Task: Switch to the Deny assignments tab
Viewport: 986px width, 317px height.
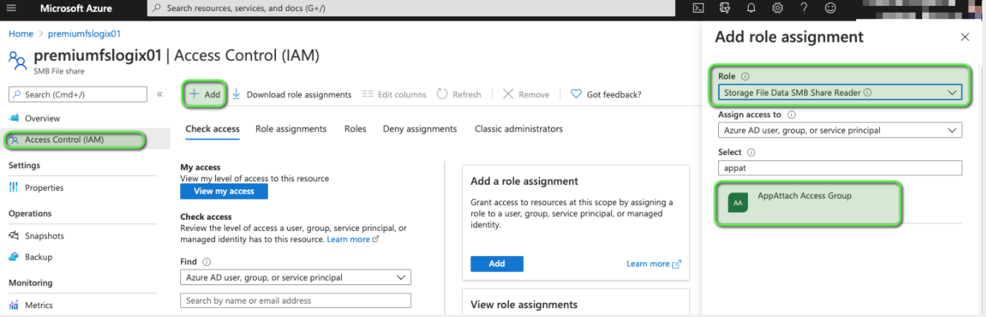Action: (x=420, y=128)
